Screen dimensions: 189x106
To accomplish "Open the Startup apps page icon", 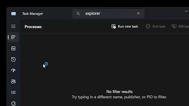I will (x=13, y=70).
